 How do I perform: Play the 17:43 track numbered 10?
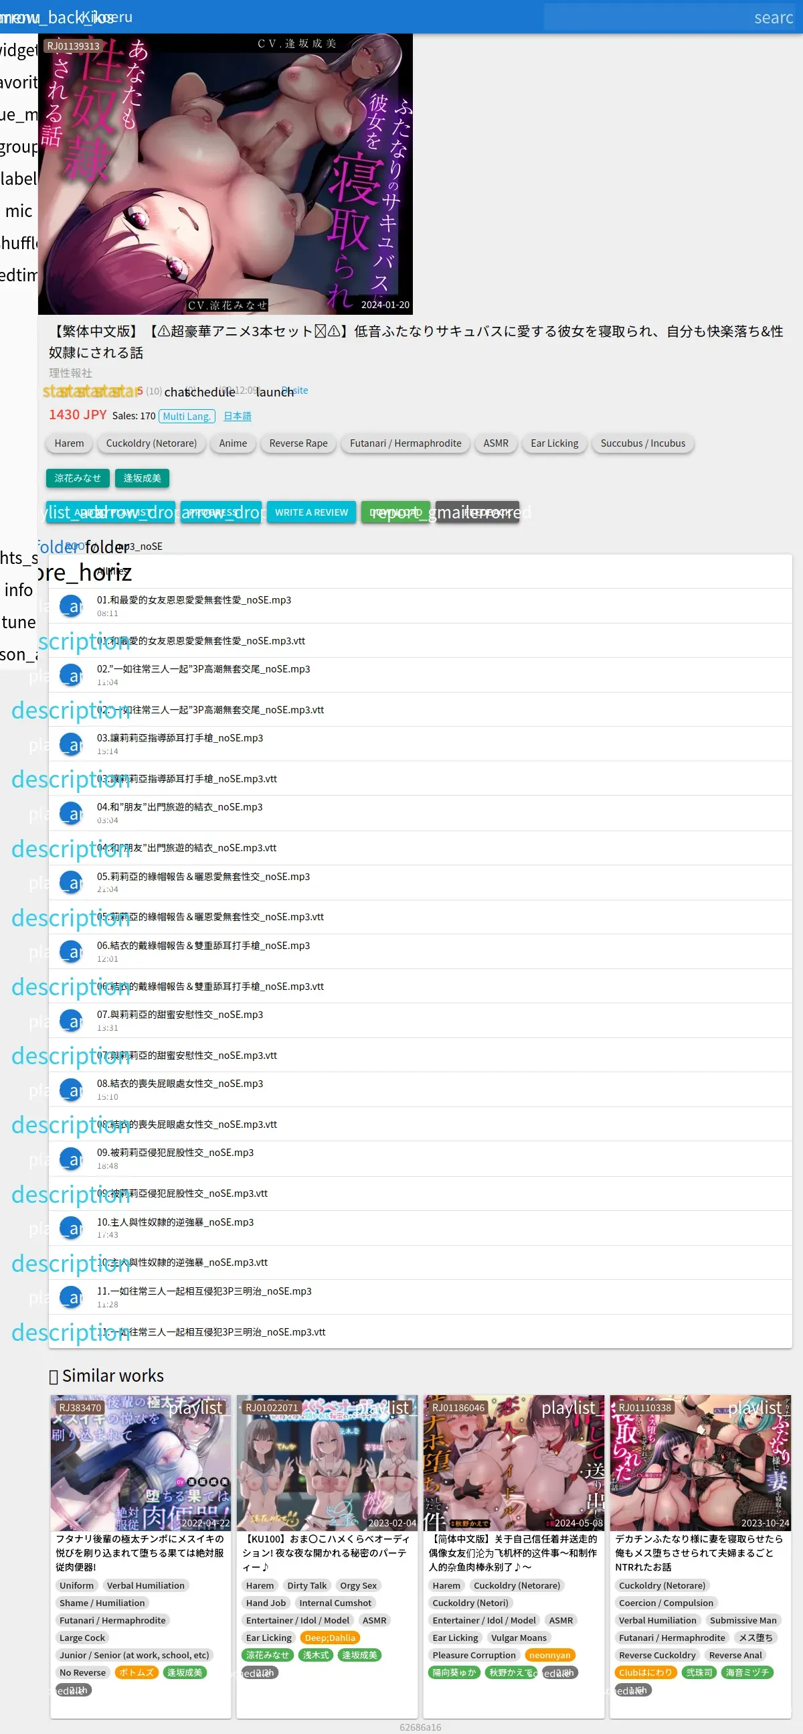pos(72,1228)
